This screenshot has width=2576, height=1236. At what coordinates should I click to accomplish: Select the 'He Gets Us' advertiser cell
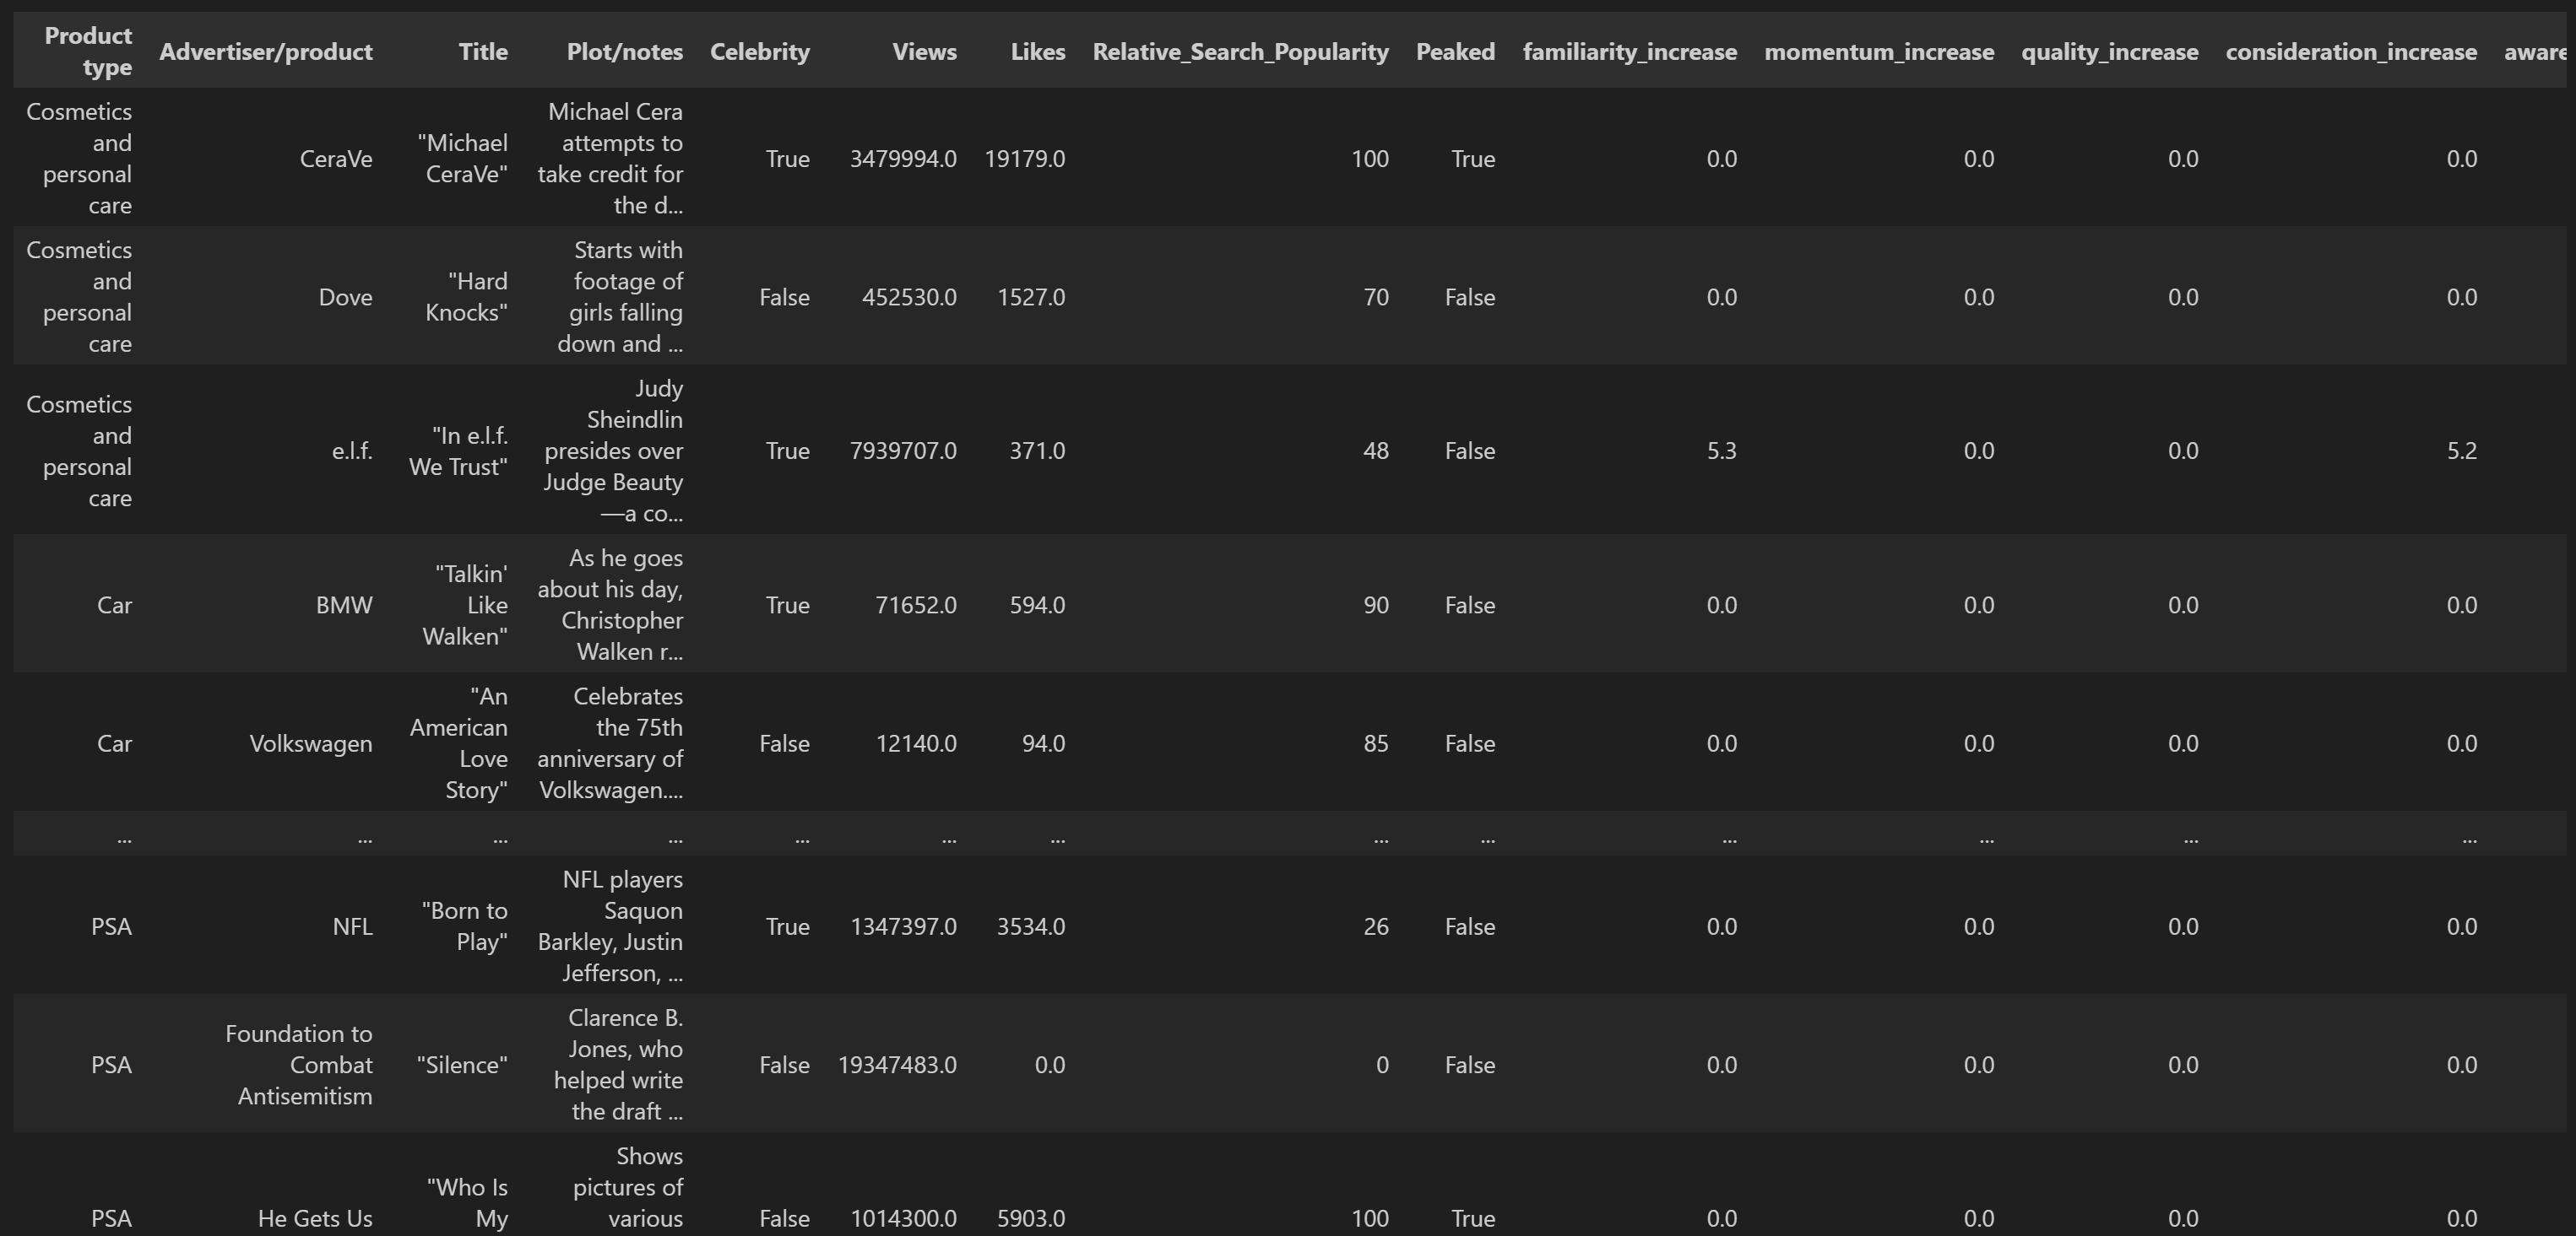315,1218
